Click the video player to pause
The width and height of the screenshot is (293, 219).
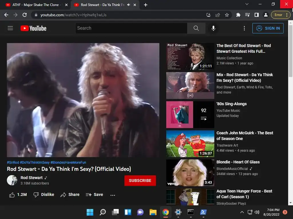[83, 100]
